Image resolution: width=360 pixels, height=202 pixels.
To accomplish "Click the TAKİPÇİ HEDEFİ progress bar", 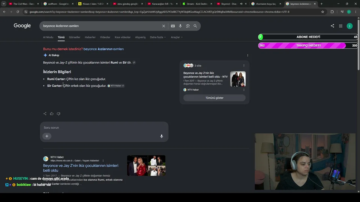I will [308, 45].
